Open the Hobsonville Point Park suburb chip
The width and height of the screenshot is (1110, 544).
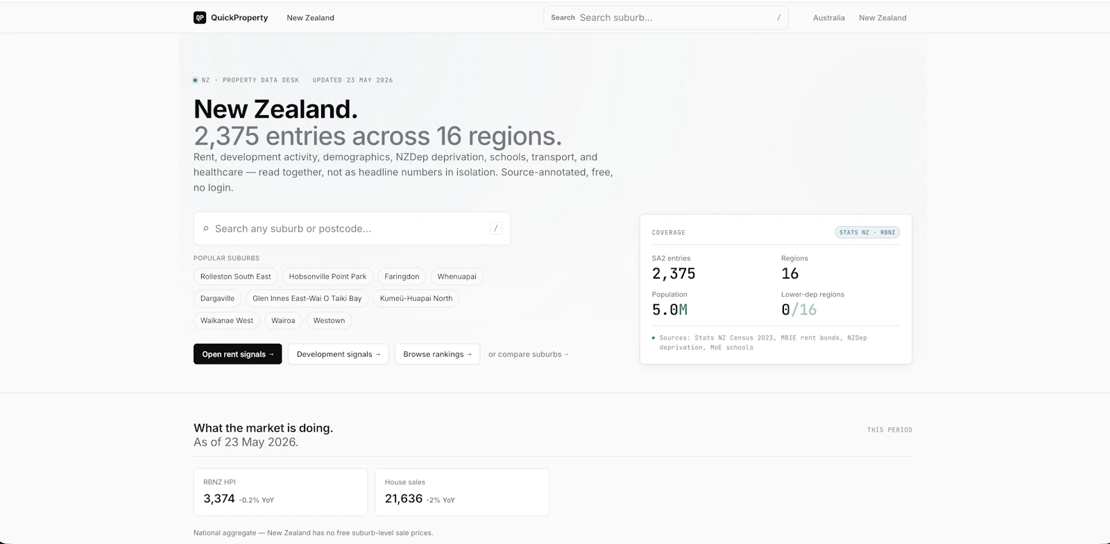[x=327, y=277]
